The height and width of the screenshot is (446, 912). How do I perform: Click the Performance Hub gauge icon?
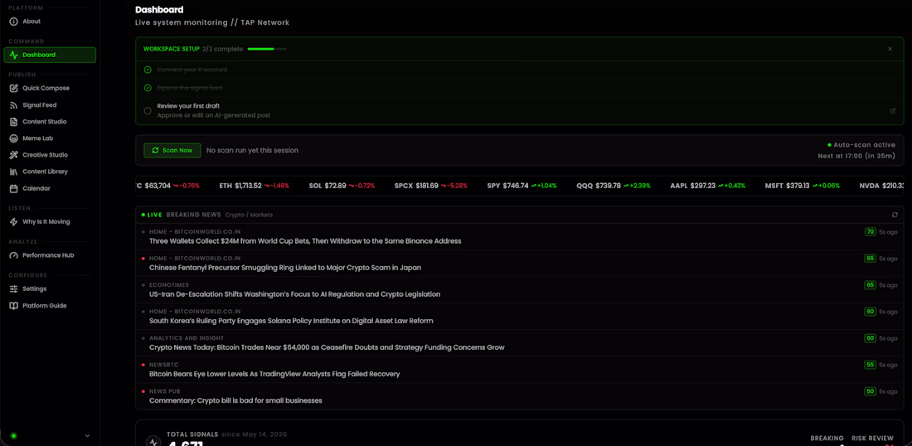(x=13, y=255)
